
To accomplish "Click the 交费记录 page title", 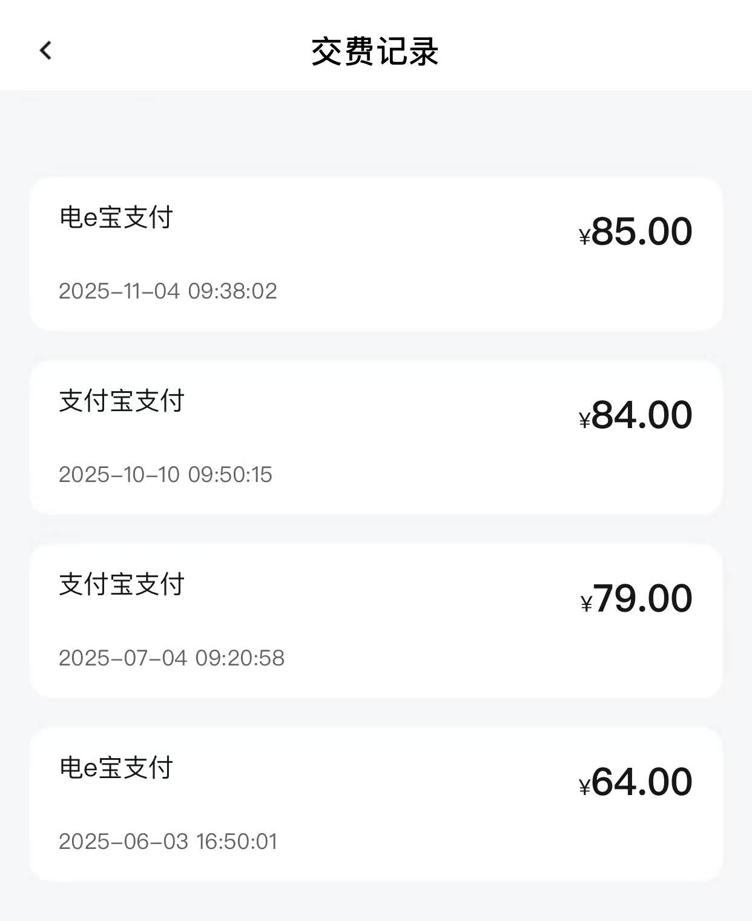I will tap(375, 51).
